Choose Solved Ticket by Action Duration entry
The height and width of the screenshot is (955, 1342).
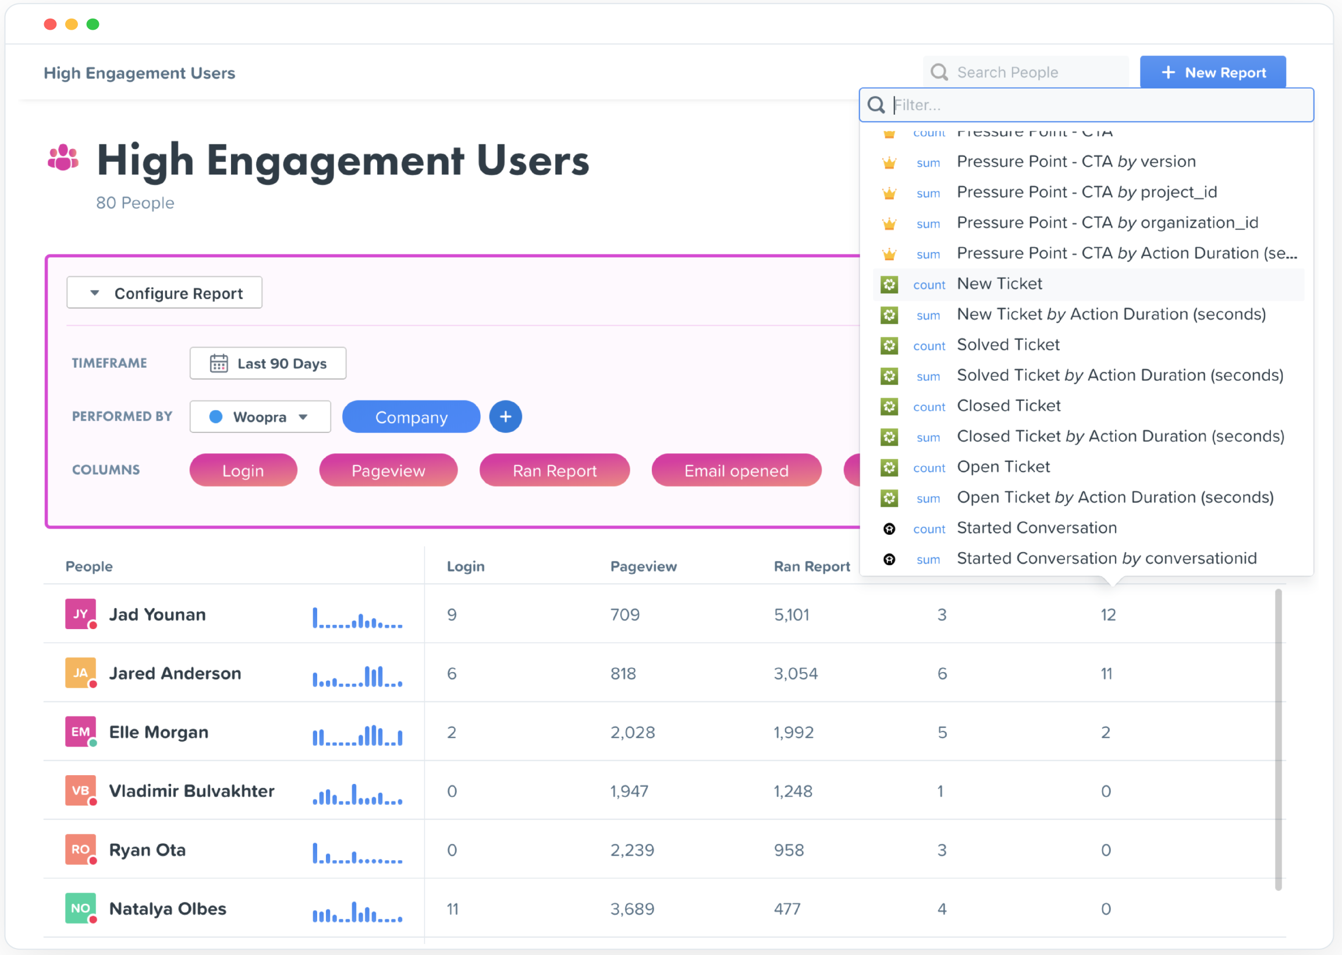(x=1088, y=377)
